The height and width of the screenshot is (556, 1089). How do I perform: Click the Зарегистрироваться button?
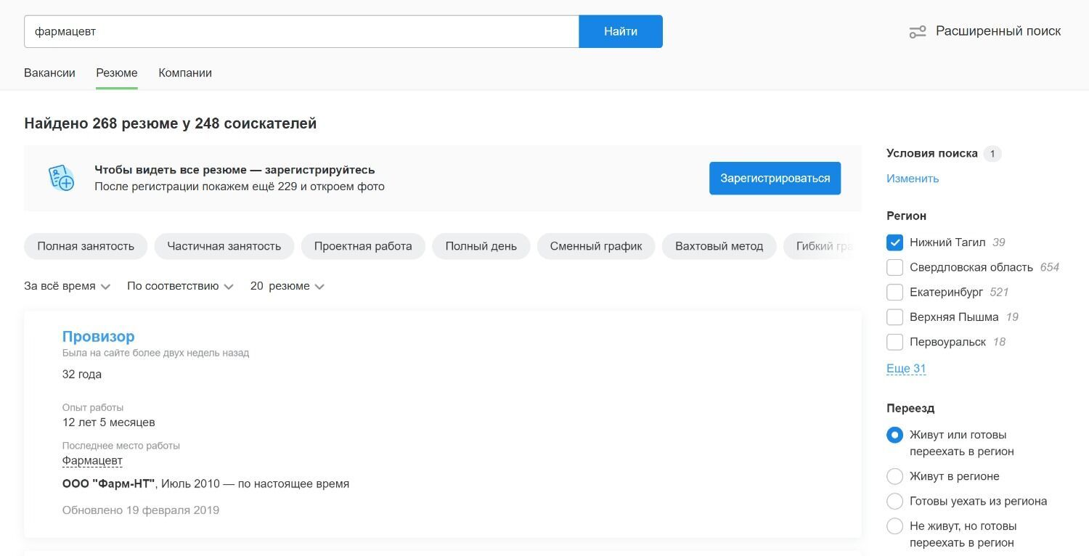(x=775, y=179)
